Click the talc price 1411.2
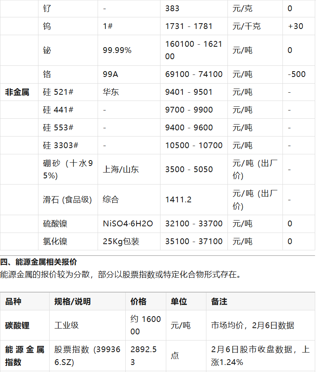 coord(178,200)
